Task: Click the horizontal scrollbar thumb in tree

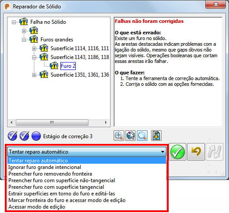Action: [52, 122]
